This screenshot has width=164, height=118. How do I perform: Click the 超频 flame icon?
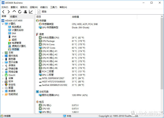[10, 40]
